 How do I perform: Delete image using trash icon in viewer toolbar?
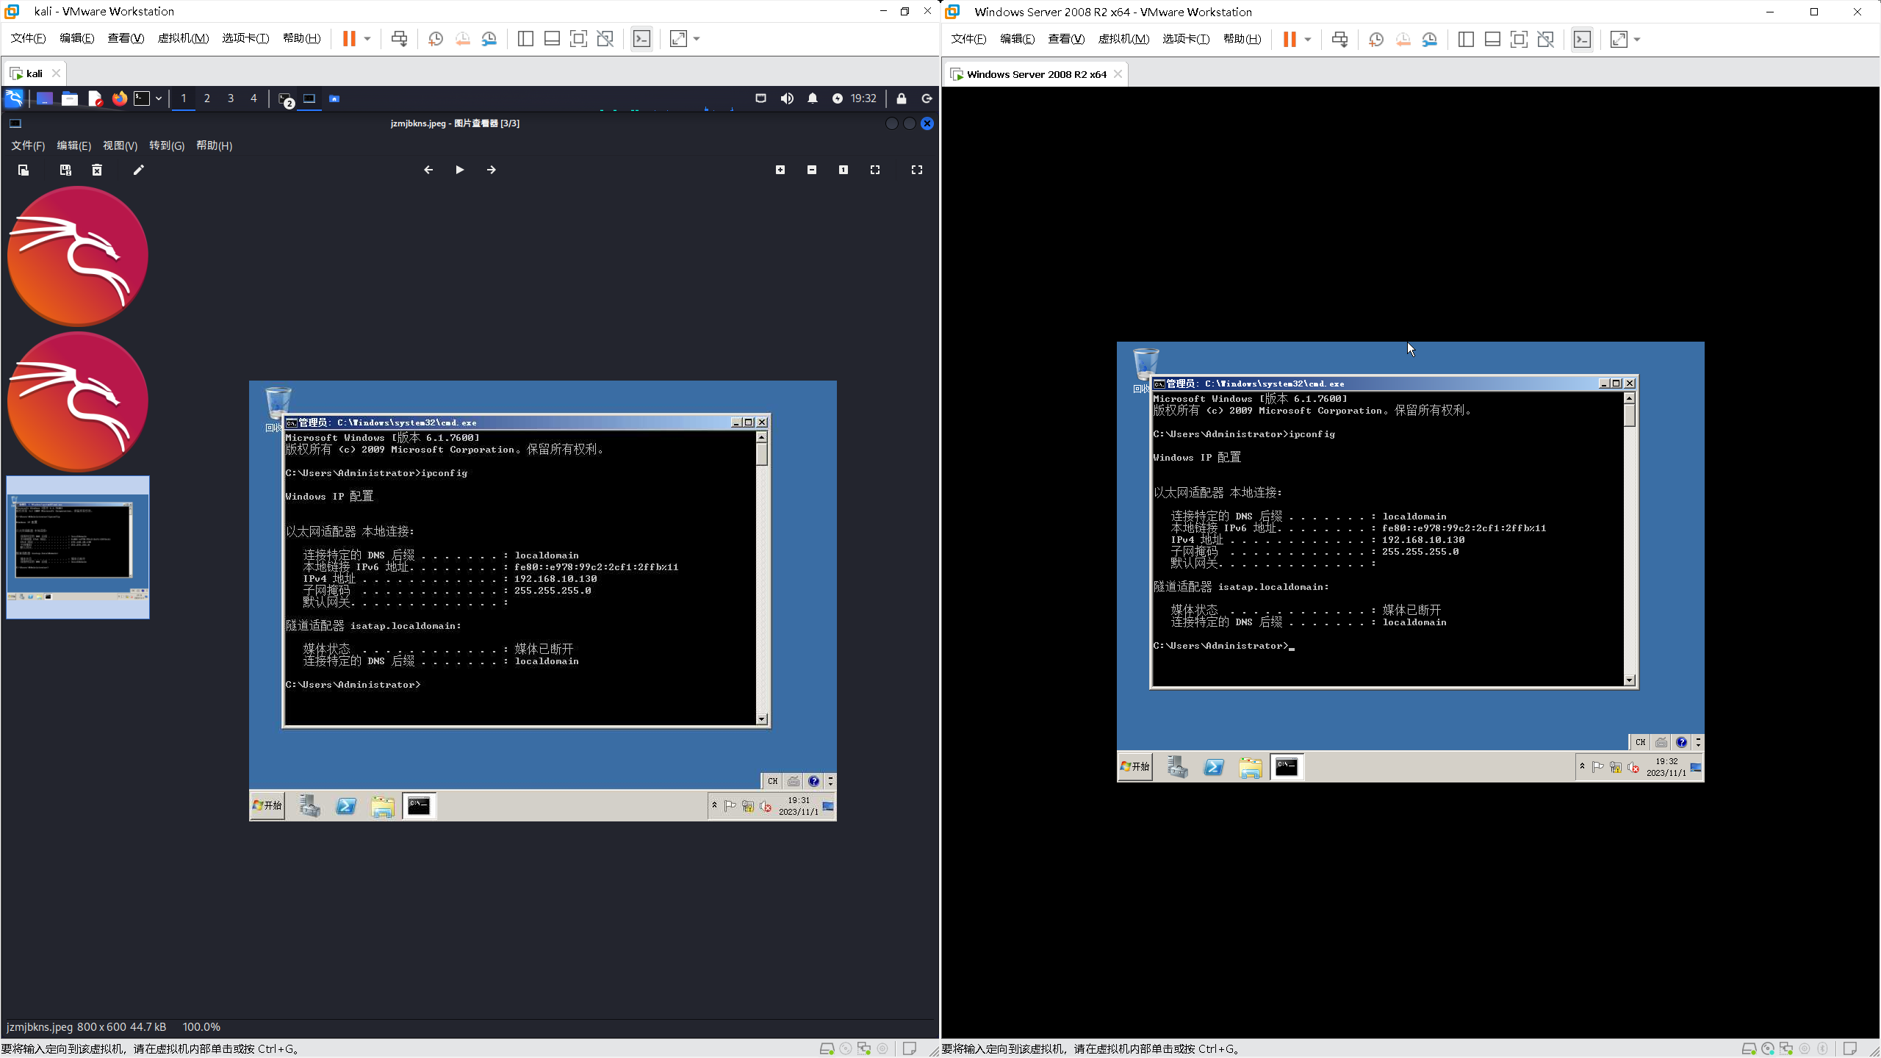pyautogui.click(x=96, y=170)
